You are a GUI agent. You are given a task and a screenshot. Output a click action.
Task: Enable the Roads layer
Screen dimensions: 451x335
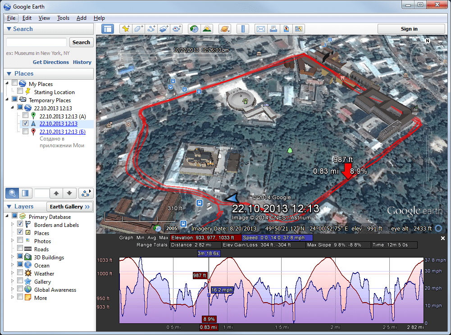[20, 249]
